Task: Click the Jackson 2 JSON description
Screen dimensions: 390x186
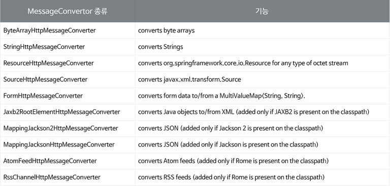Action: tap(231, 129)
